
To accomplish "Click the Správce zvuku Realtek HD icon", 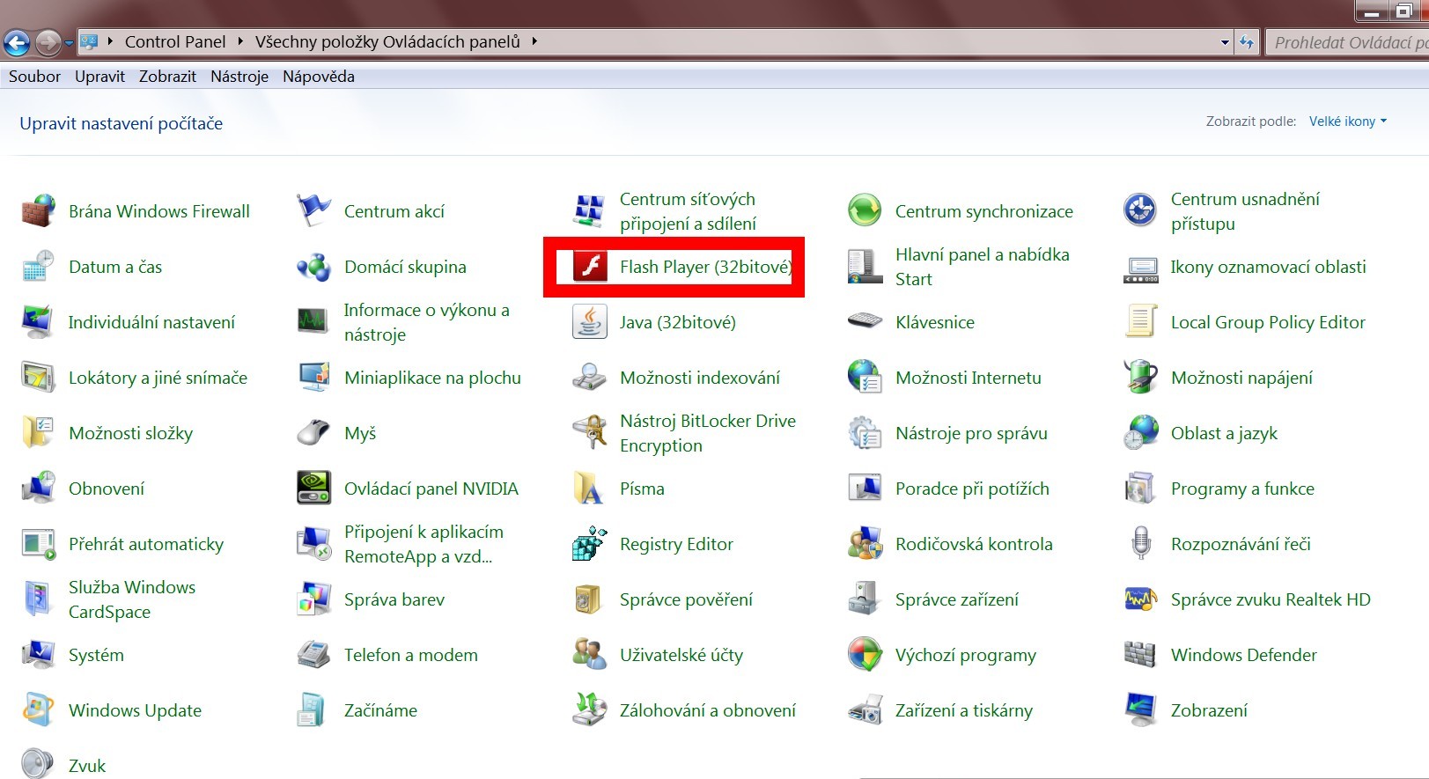I will (x=1140, y=599).
